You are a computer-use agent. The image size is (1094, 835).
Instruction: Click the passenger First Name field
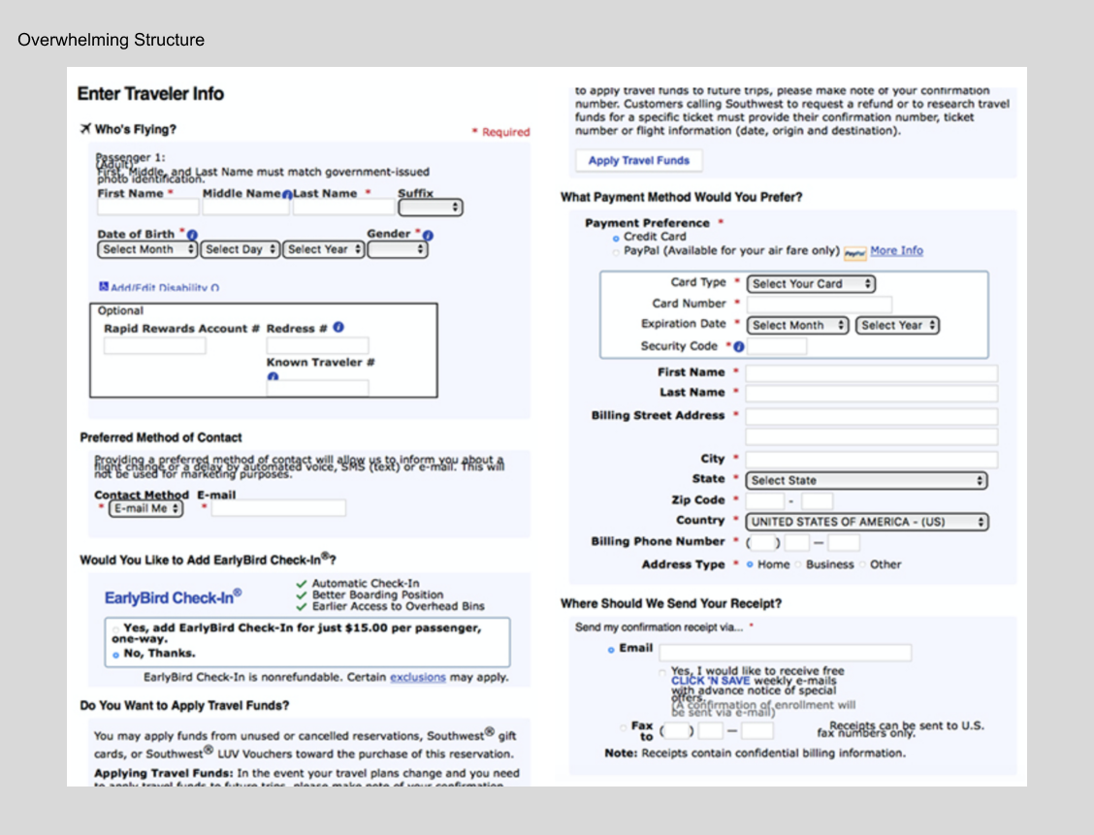coord(148,208)
